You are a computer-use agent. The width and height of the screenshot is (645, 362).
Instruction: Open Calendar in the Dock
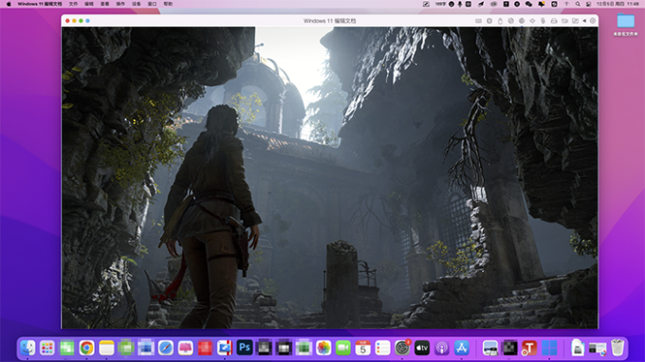362,348
